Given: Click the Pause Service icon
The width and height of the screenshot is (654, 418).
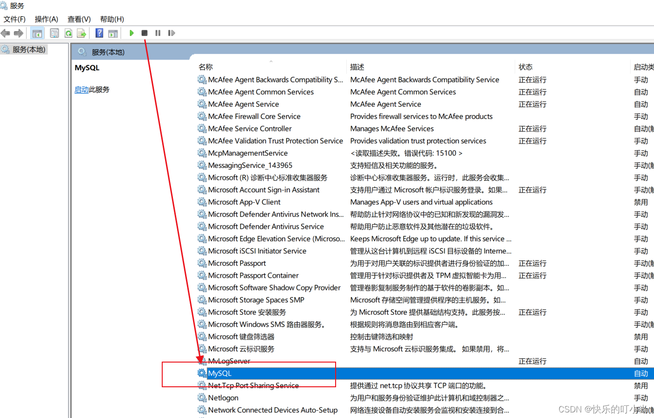Looking at the screenshot, I should click(x=158, y=33).
